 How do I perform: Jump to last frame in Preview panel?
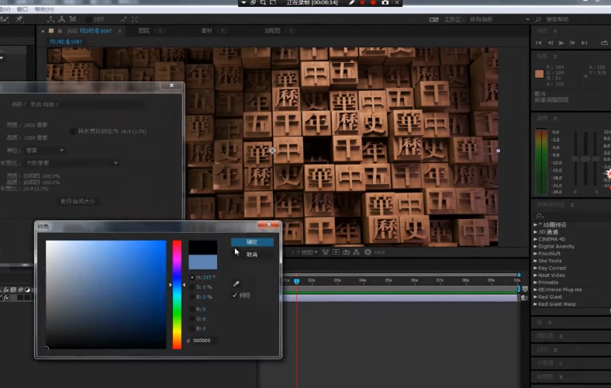click(583, 43)
